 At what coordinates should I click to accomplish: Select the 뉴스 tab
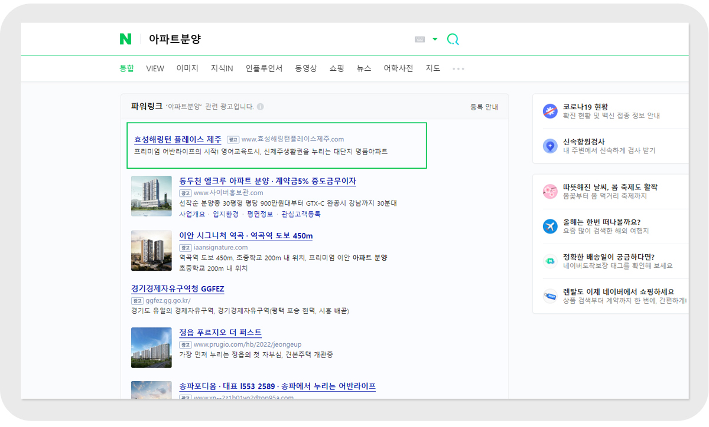pyautogui.click(x=364, y=68)
